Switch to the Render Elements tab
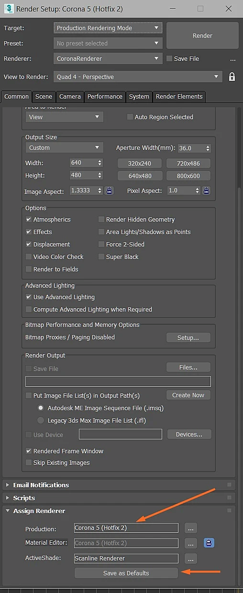Screen dimensions: 243x593 [179, 97]
